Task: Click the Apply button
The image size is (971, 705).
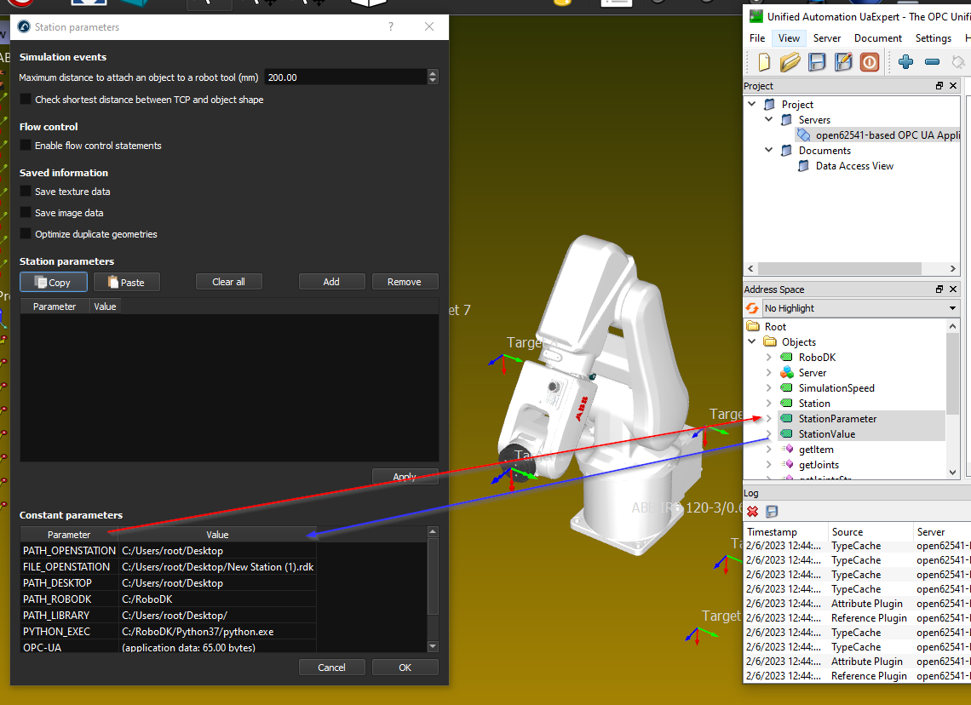Action: (x=405, y=477)
